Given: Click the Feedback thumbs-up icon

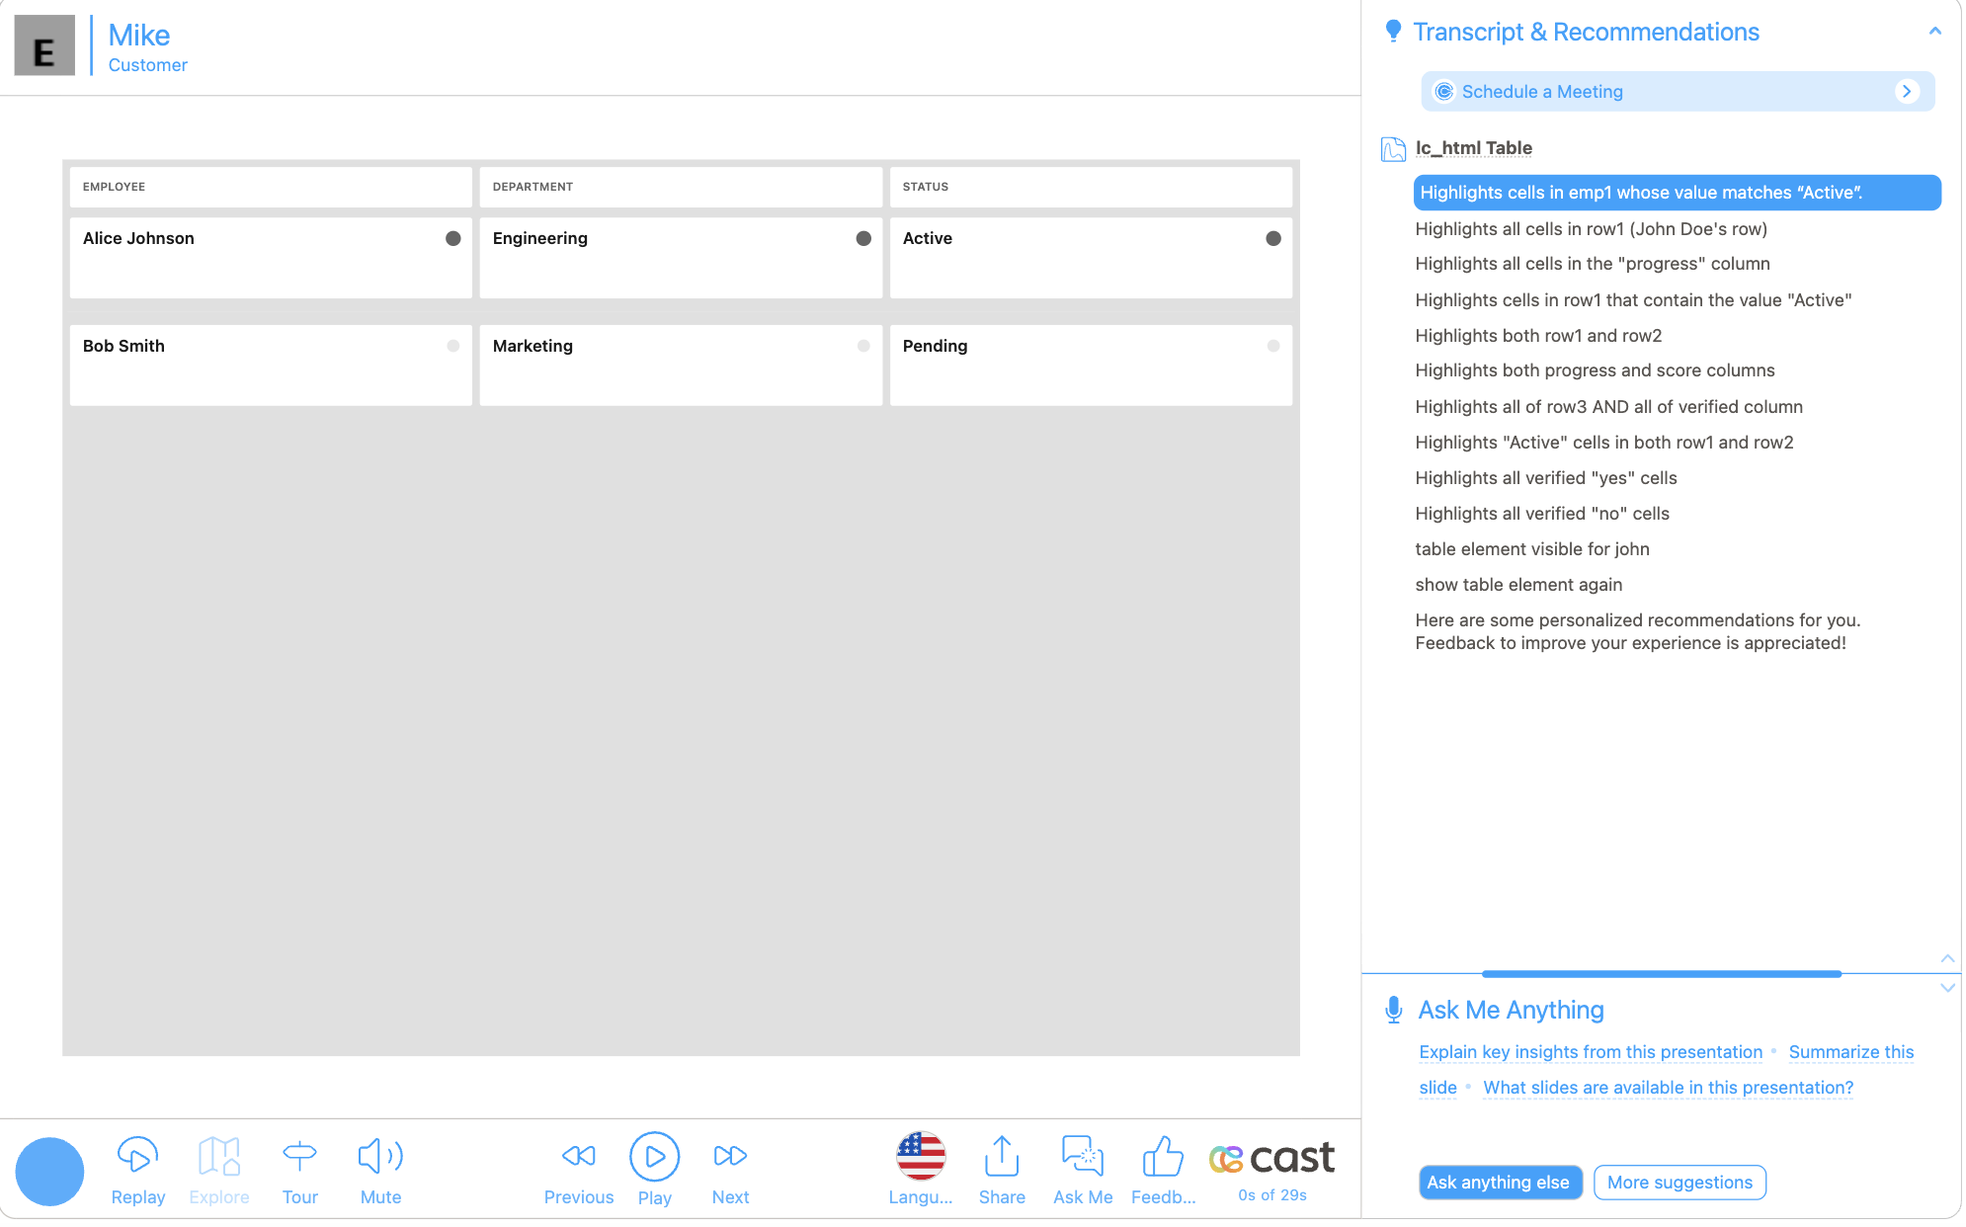Looking at the screenshot, I should tap(1162, 1155).
